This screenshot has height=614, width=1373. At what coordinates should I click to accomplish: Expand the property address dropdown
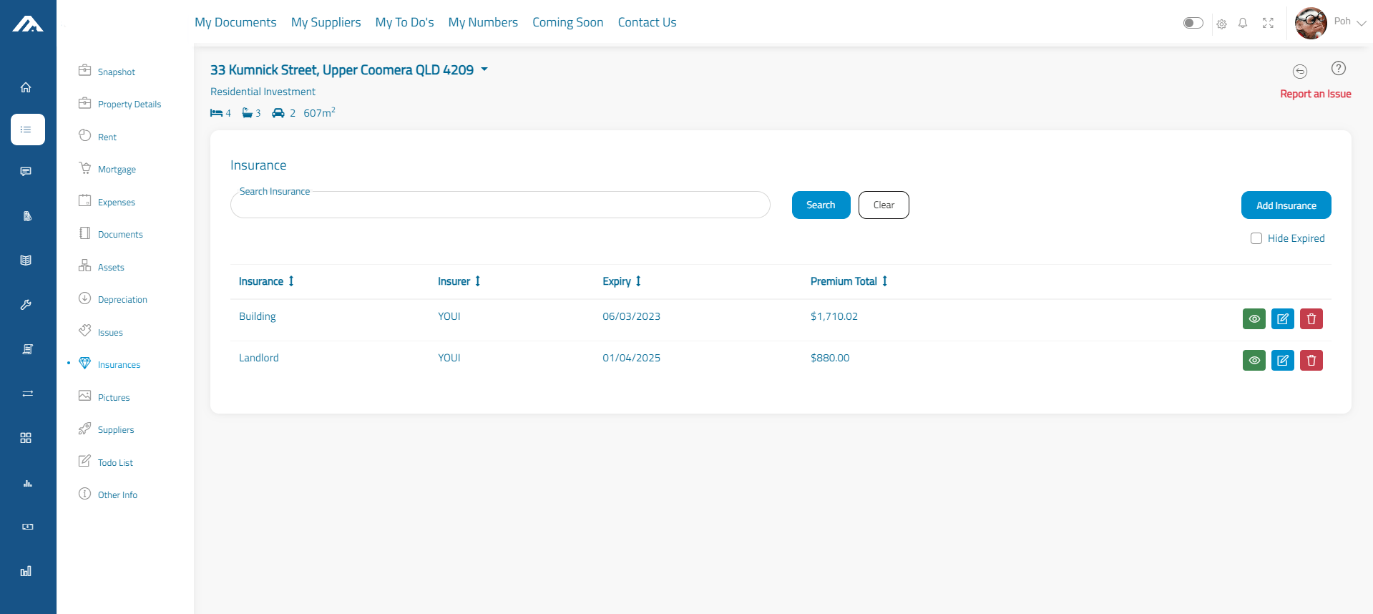484,69
